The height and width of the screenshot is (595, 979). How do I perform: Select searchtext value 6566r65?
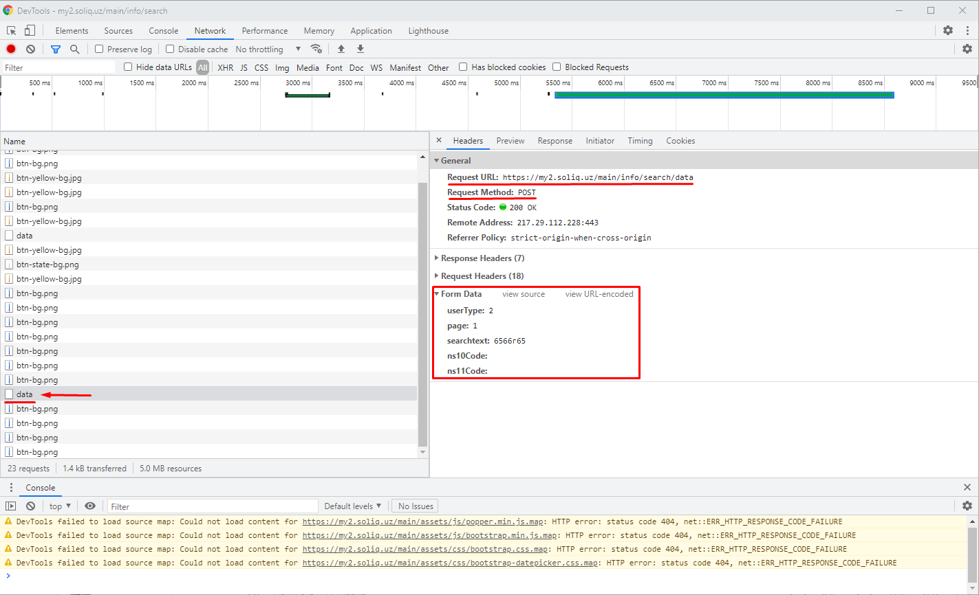point(510,340)
